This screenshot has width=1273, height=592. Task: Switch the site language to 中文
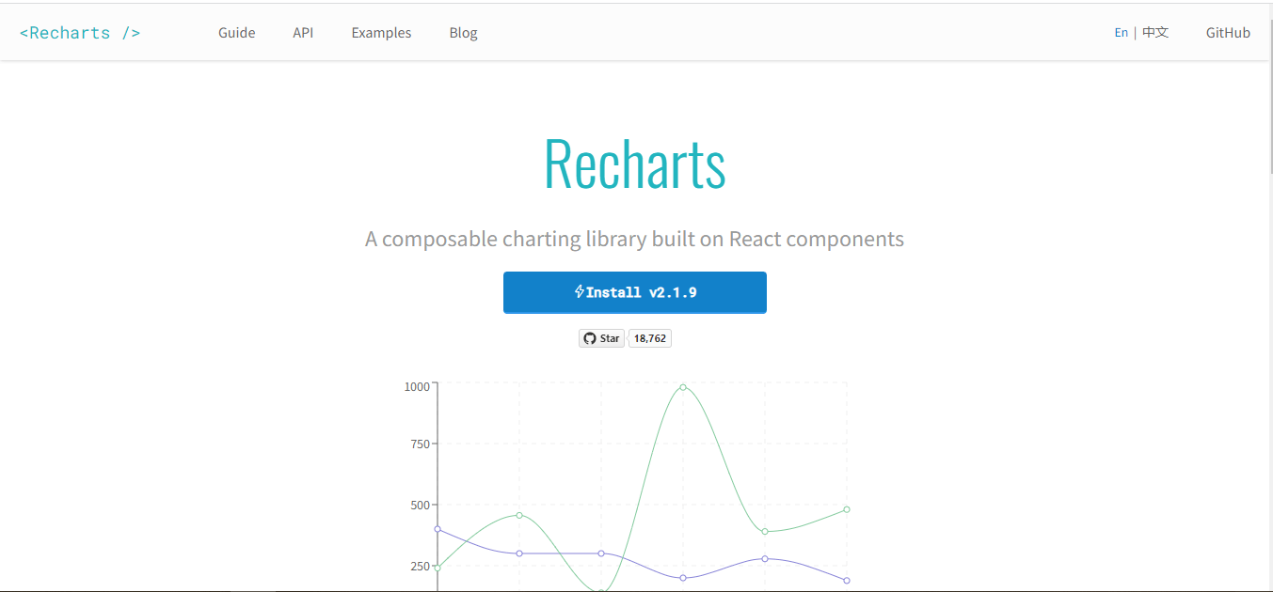tap(1155, 32)
